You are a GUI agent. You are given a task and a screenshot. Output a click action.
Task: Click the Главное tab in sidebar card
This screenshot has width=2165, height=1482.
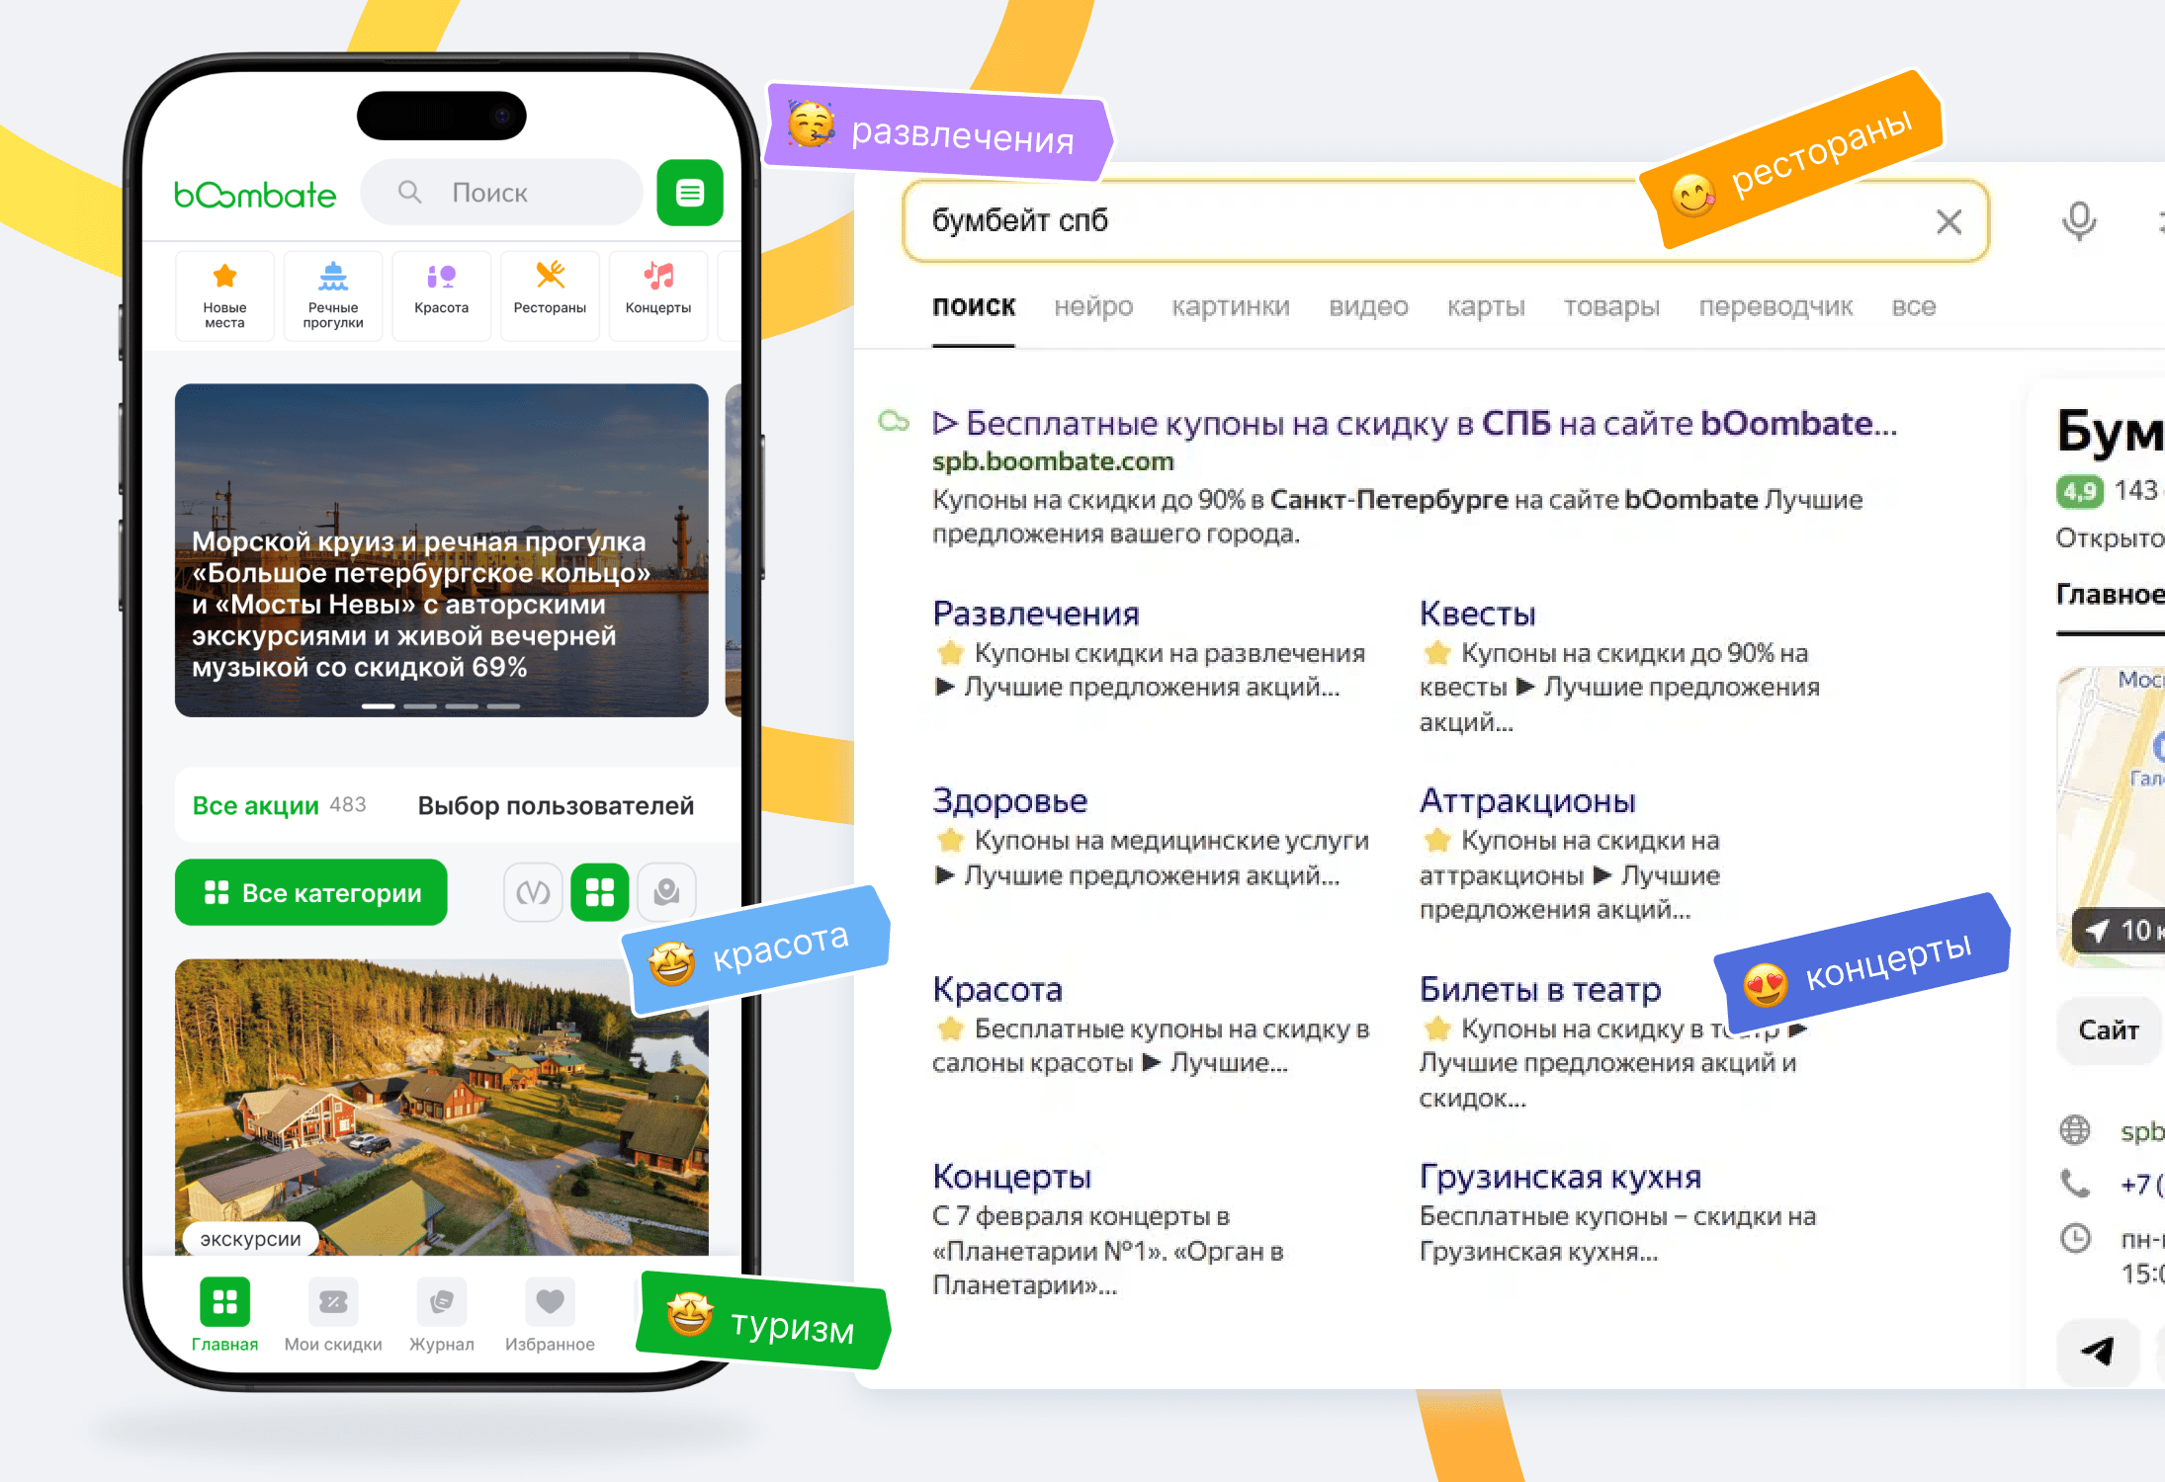[2110, 594]
